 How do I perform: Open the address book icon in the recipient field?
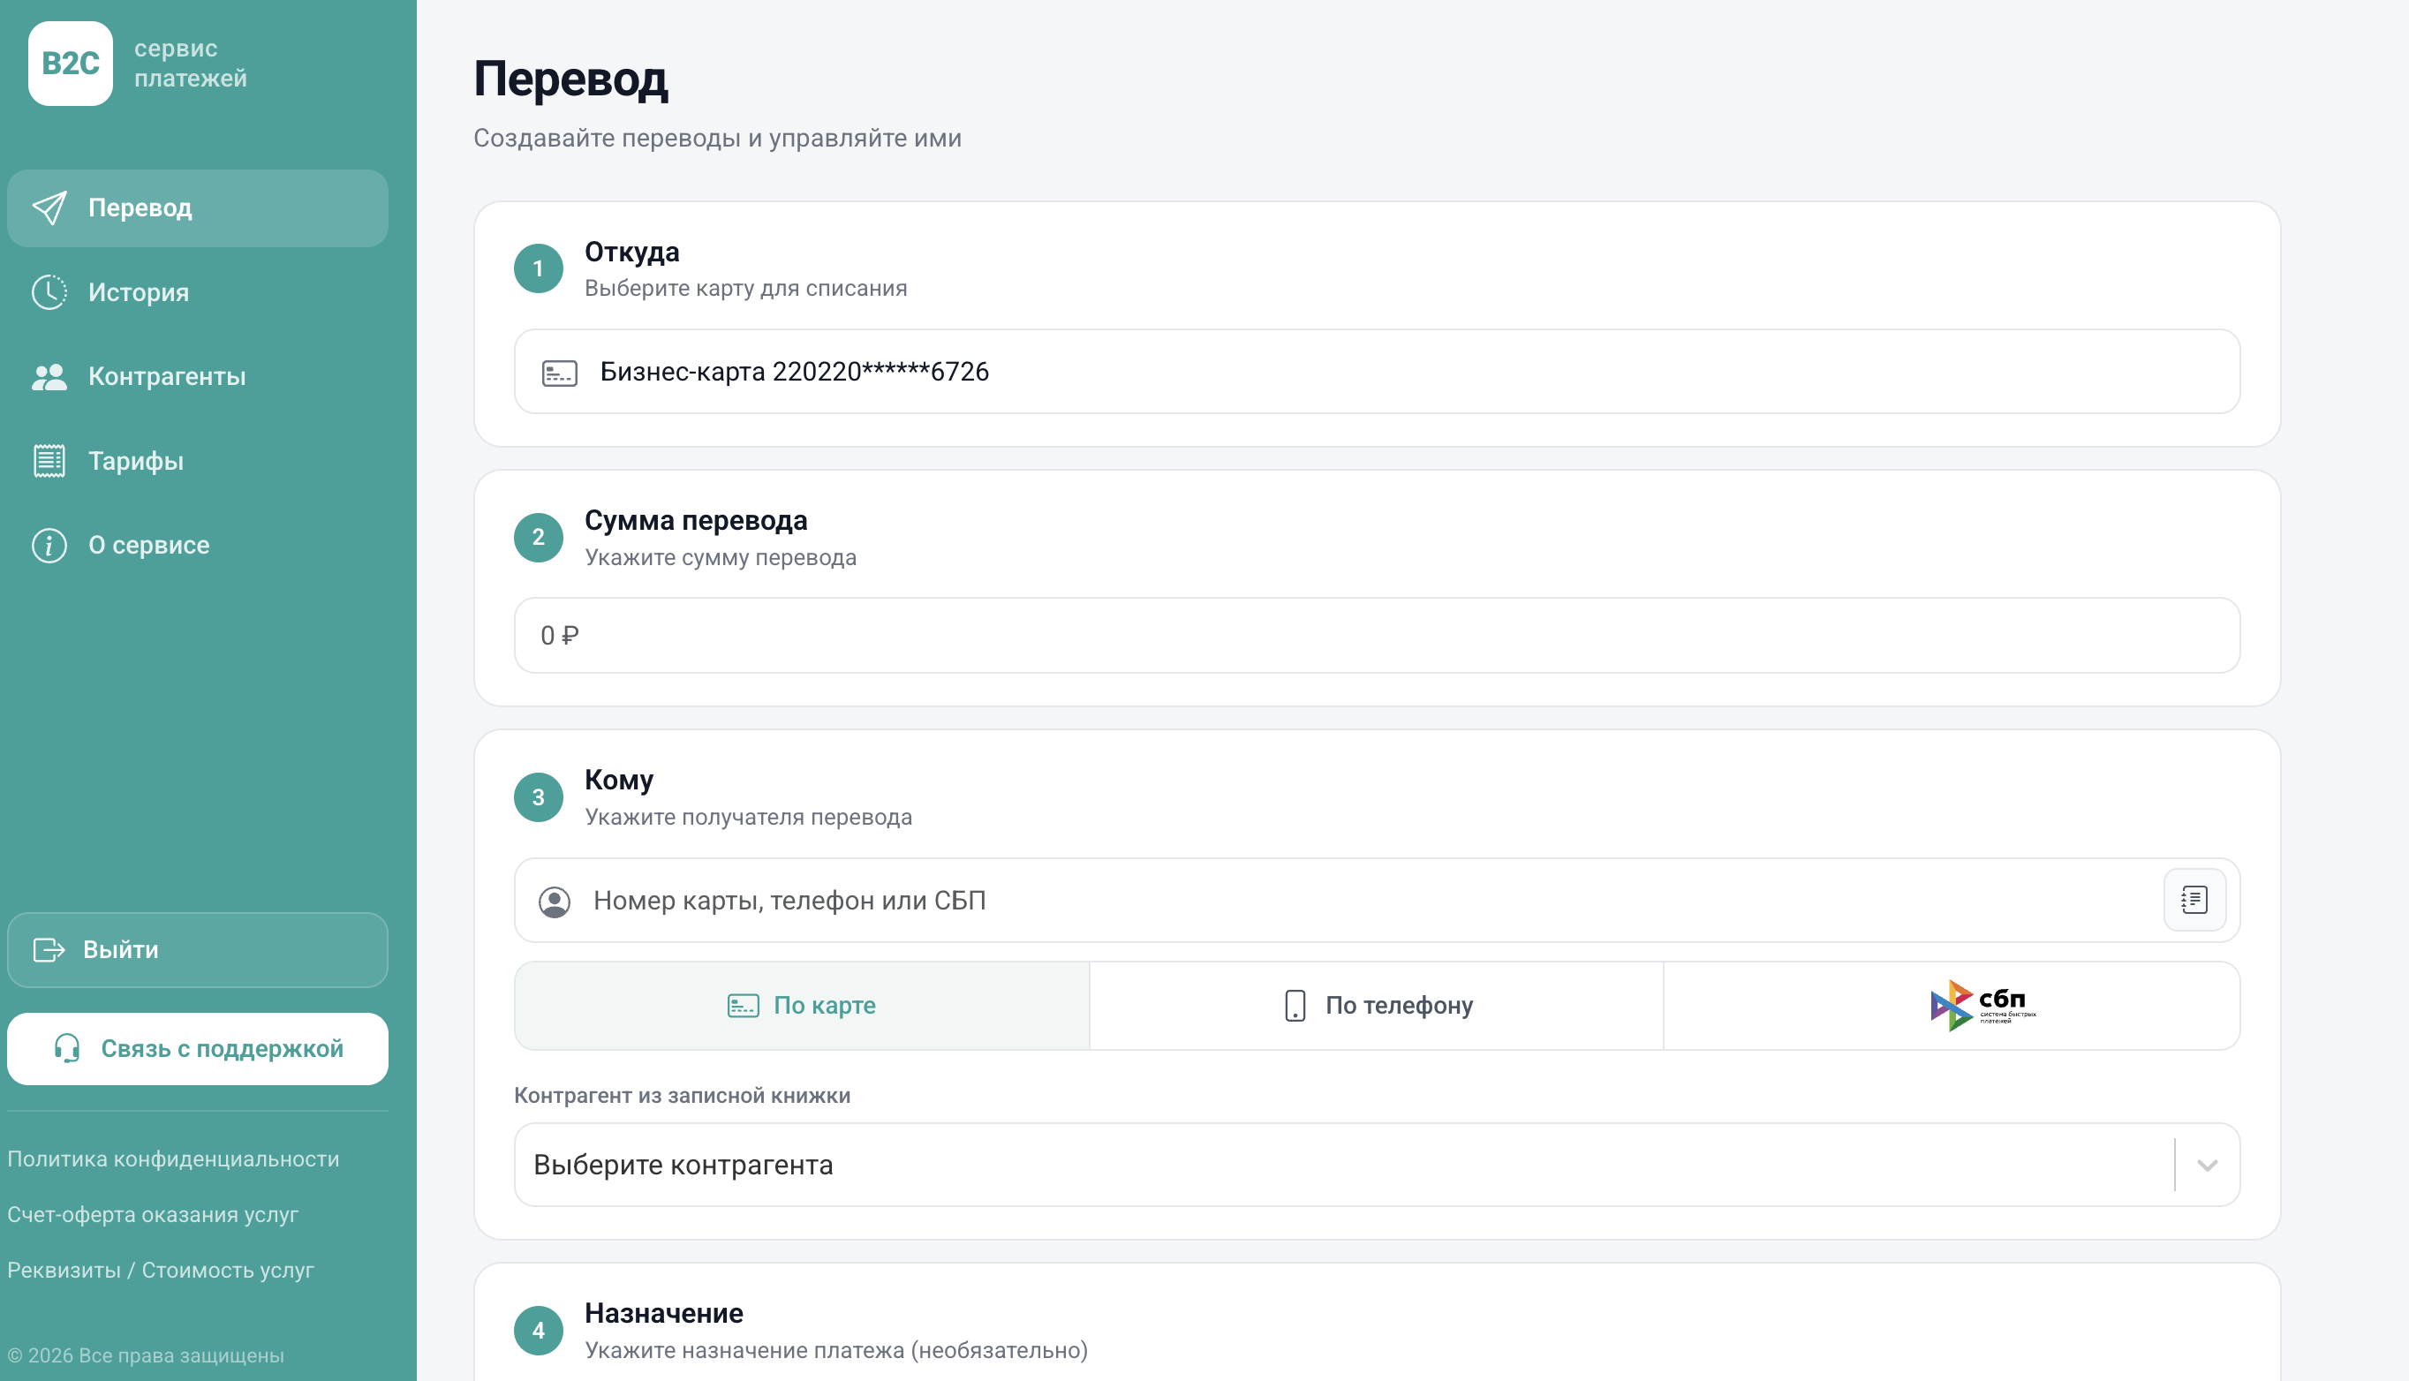click(x=2194, y=900)
